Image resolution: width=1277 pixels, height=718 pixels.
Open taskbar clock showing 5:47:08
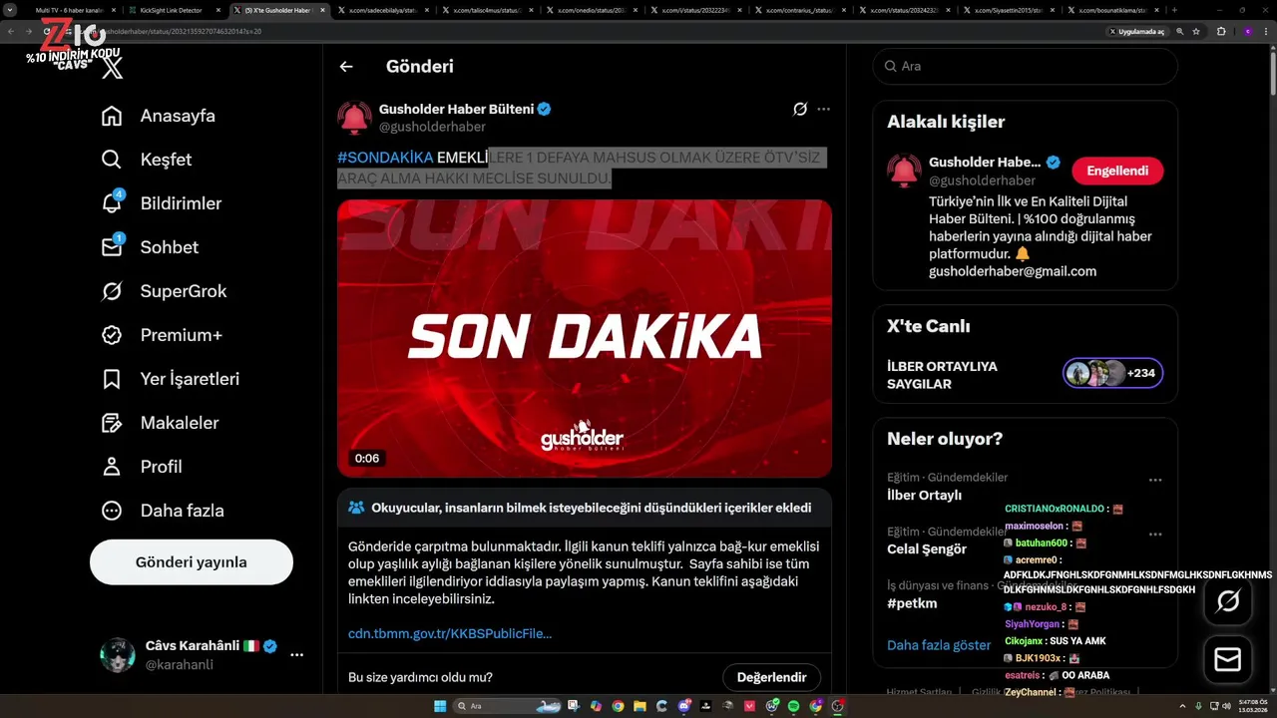pyautogui.click(x=1253, y=706)
